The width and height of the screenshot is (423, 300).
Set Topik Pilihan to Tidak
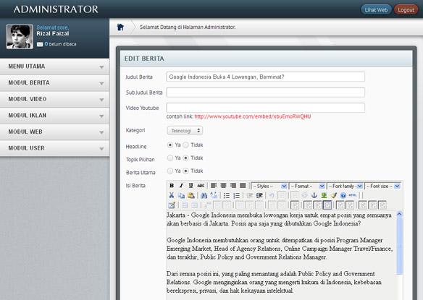pyautogui.click(x=185, y=158)
